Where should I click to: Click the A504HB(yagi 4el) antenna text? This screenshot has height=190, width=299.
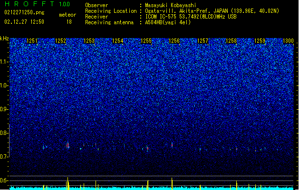[168, 22]
